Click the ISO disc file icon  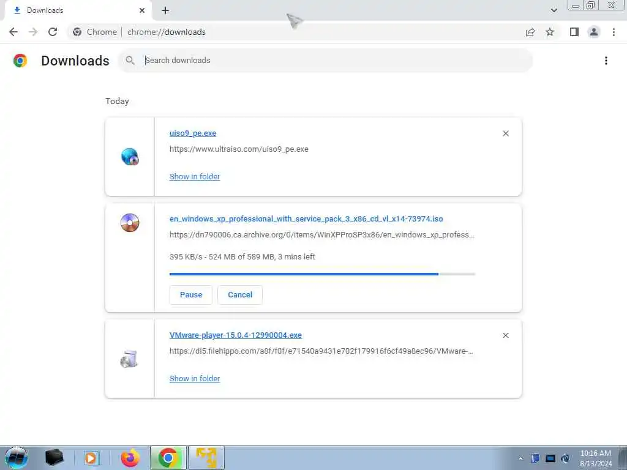130,223
